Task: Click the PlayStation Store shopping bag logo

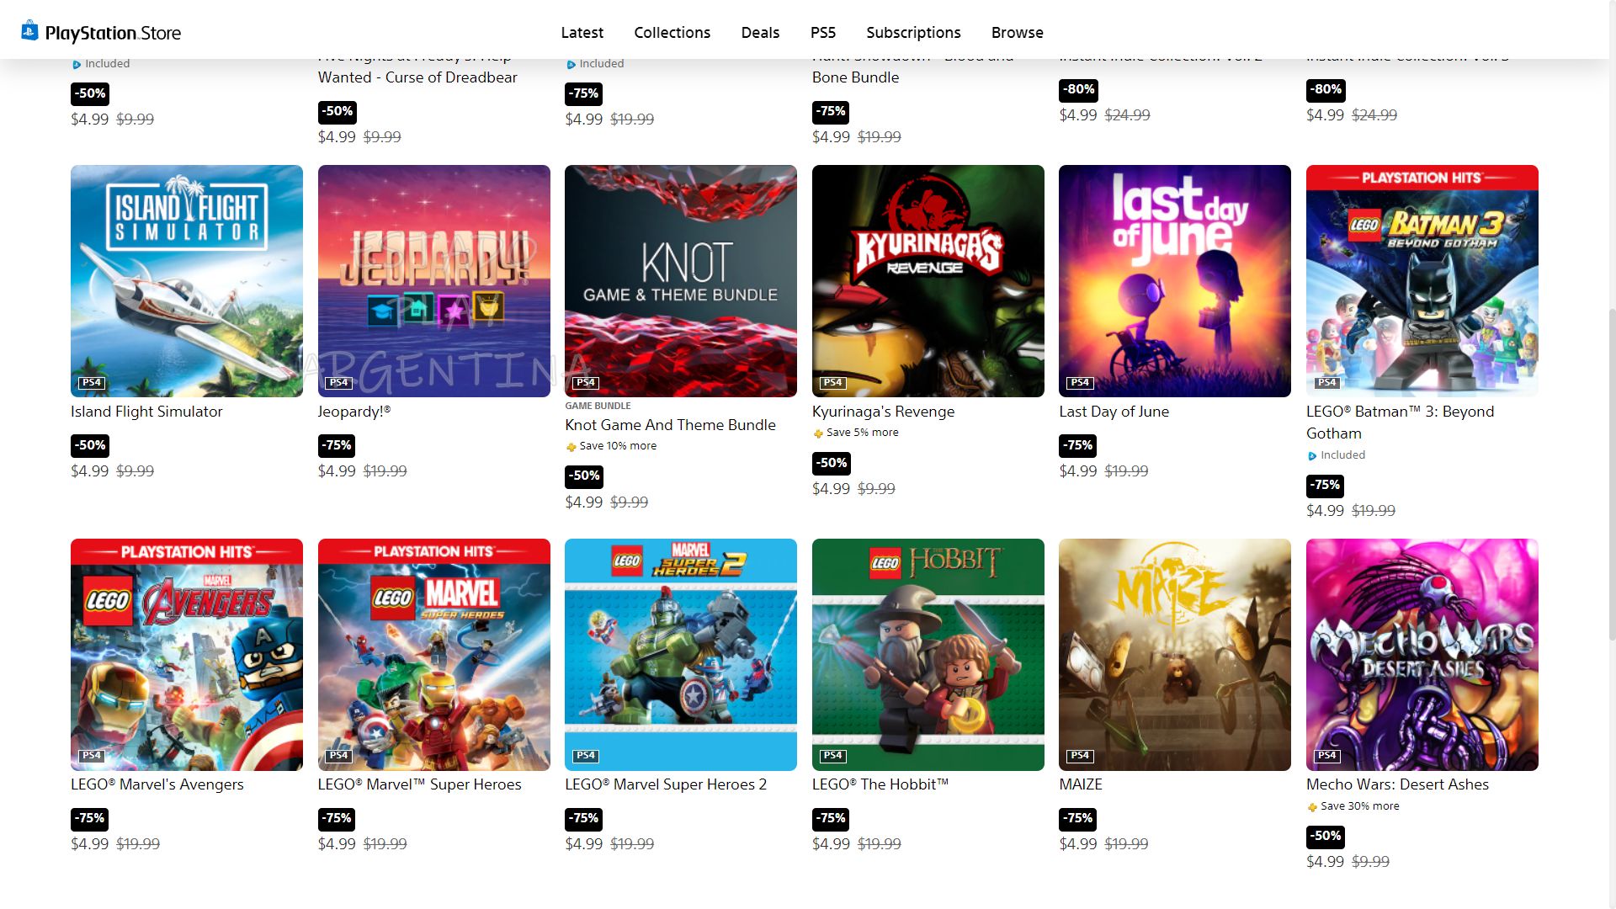Action: tap(29, 31)
